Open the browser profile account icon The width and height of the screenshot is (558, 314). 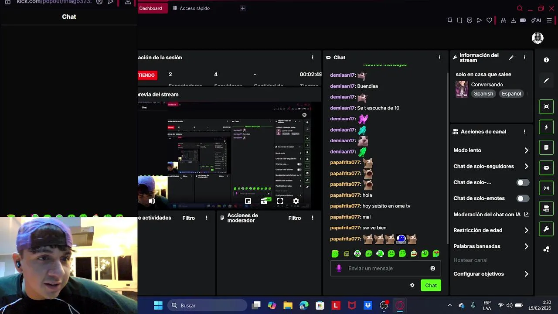click(504, 20)
